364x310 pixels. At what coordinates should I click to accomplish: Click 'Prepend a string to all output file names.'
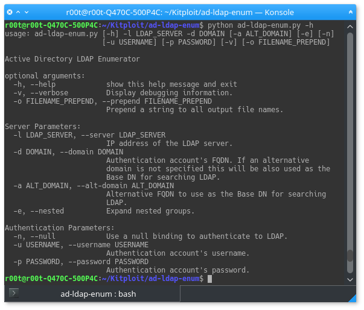[195, 110]
